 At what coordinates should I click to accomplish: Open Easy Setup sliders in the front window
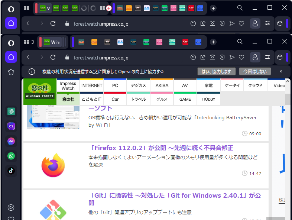[x=267, y=57]
